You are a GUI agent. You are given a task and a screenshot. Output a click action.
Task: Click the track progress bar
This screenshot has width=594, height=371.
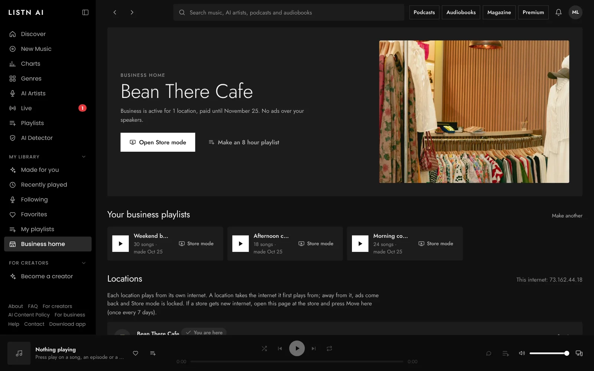click(x=297, y=361)
